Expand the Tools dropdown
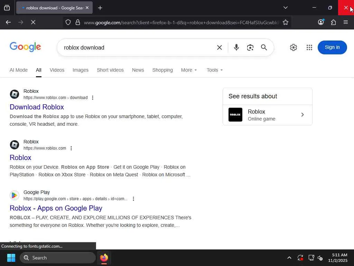 click(215, 70)
